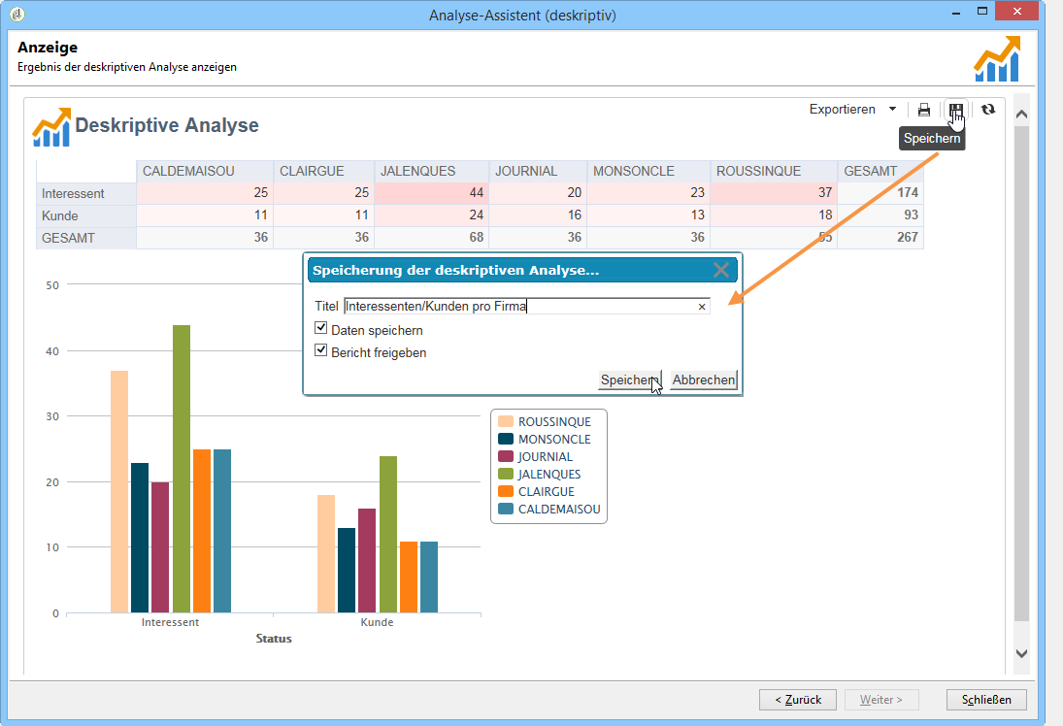Go back with the Zurück button
1063x726 pixels.
pyautogui.click(x=798, y=700)
